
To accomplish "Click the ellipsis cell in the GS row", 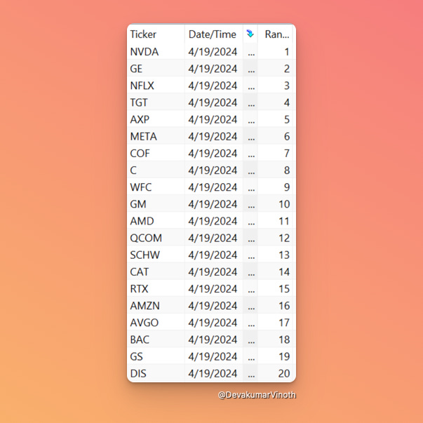I will click(x=250, y=356).
